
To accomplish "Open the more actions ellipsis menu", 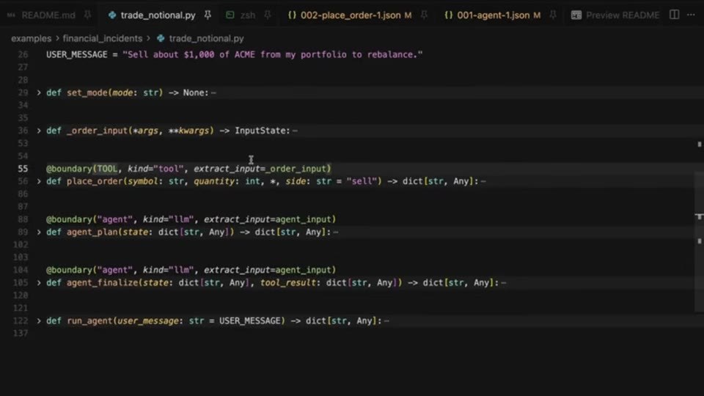I will point(691,15).
